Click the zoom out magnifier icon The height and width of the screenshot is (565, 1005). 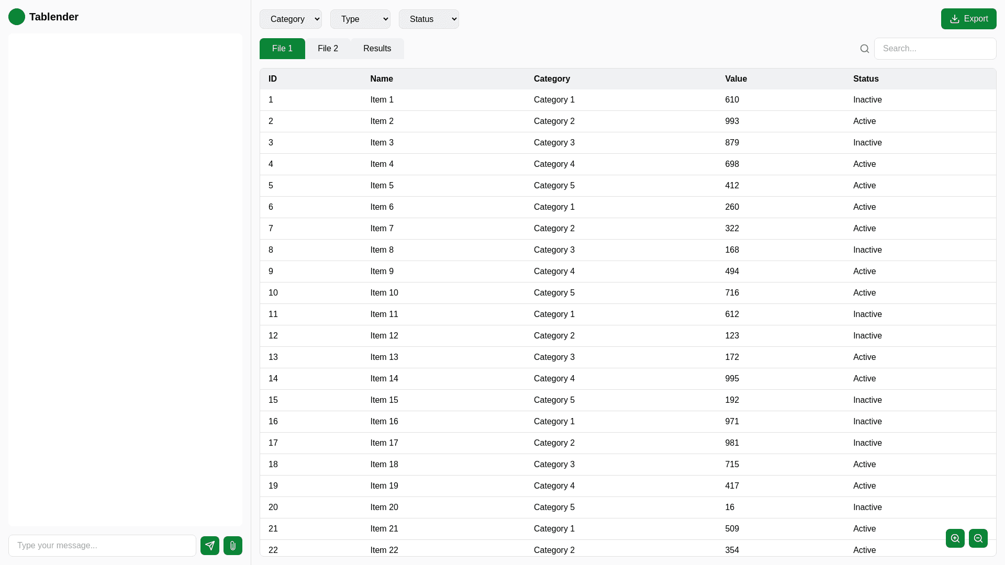coord(978,538)
